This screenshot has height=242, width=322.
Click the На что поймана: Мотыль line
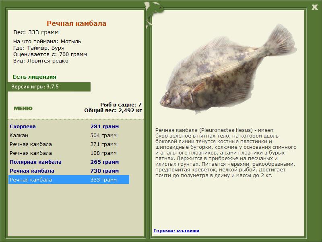pos(47,42)
